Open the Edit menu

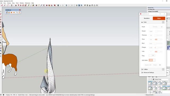[1, 3]
